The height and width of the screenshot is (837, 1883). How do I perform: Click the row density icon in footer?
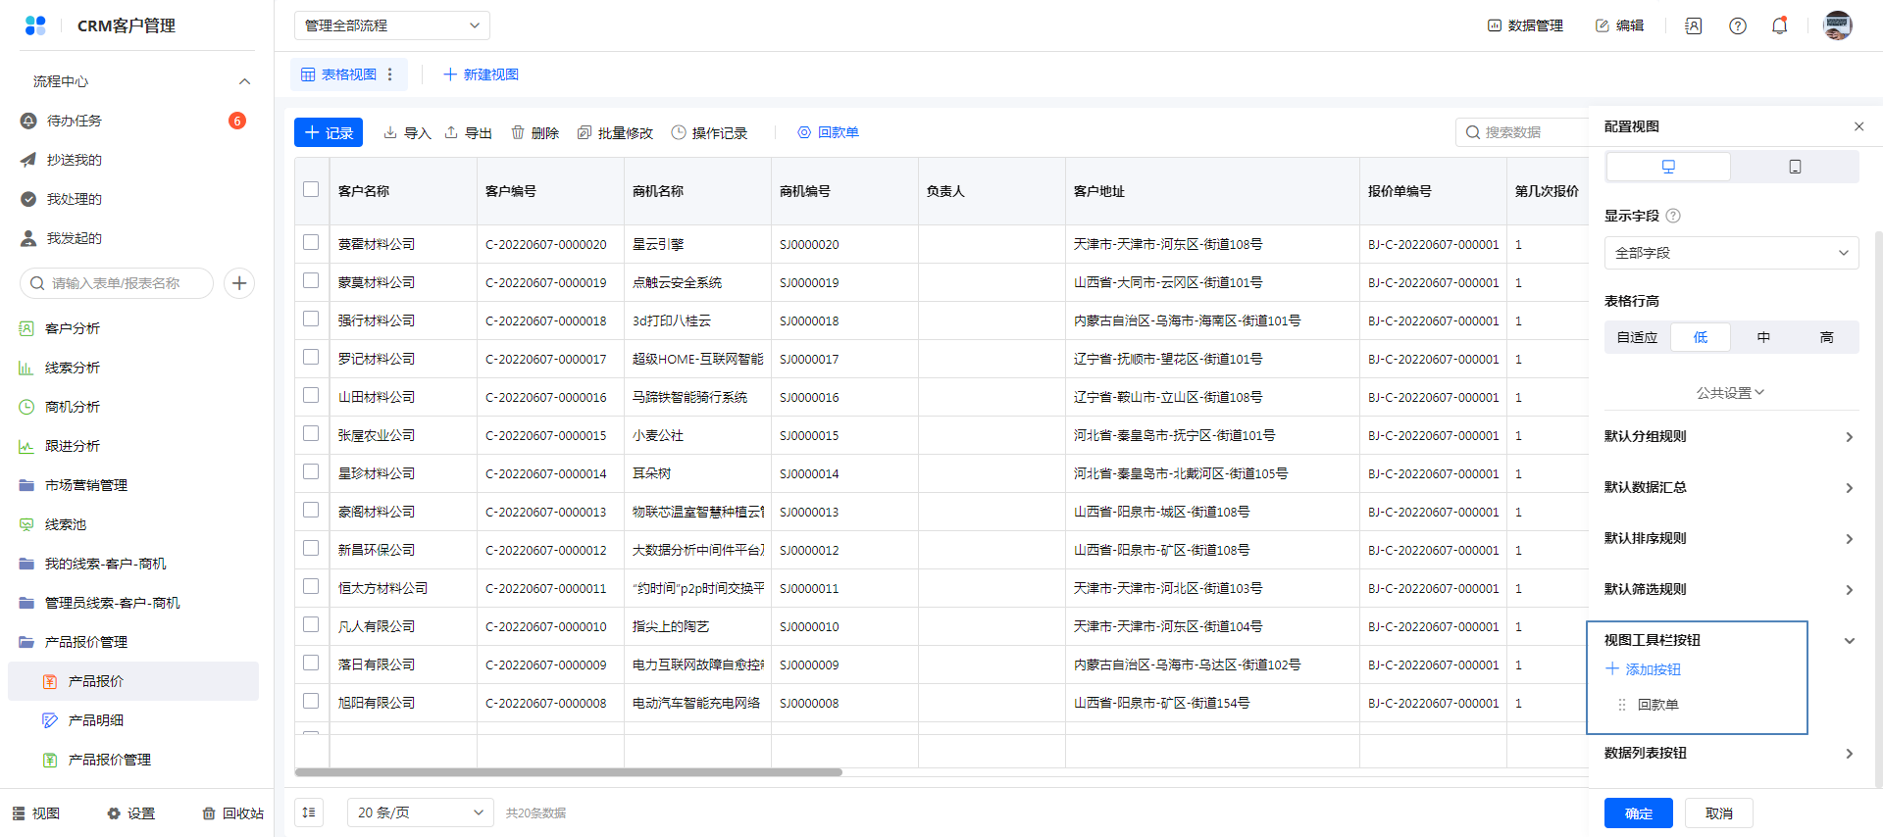(x=309, y=812)
